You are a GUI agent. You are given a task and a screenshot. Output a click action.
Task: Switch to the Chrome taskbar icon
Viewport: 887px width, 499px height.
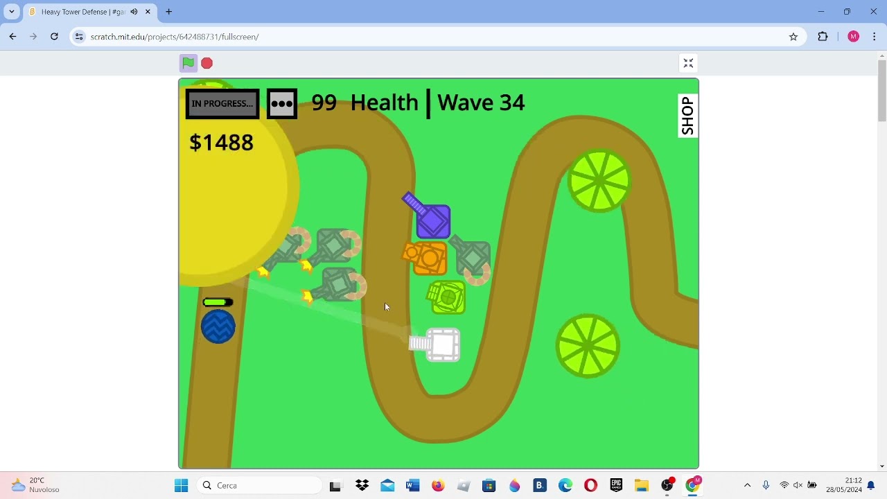[692, 485]
